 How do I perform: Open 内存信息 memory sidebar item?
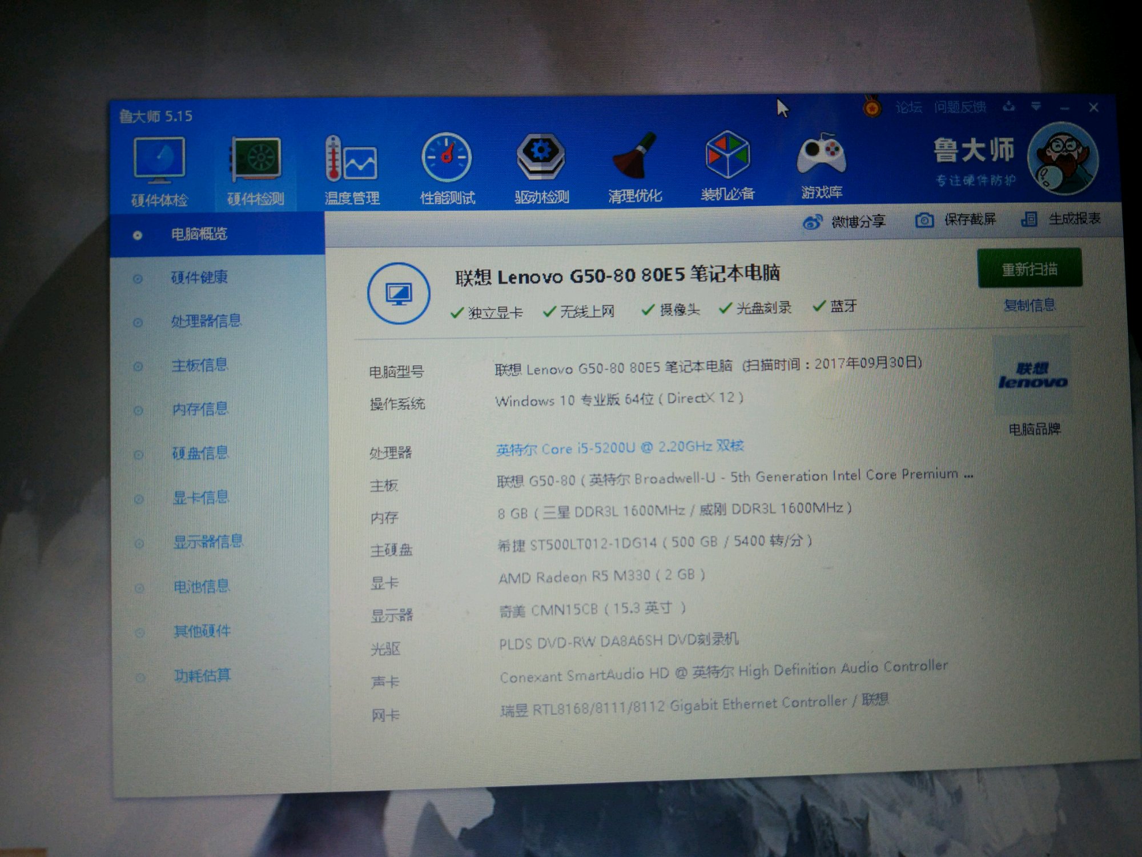point(200,409)
